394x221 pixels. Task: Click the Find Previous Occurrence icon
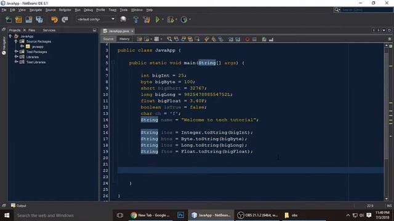[x=177, y=39]
